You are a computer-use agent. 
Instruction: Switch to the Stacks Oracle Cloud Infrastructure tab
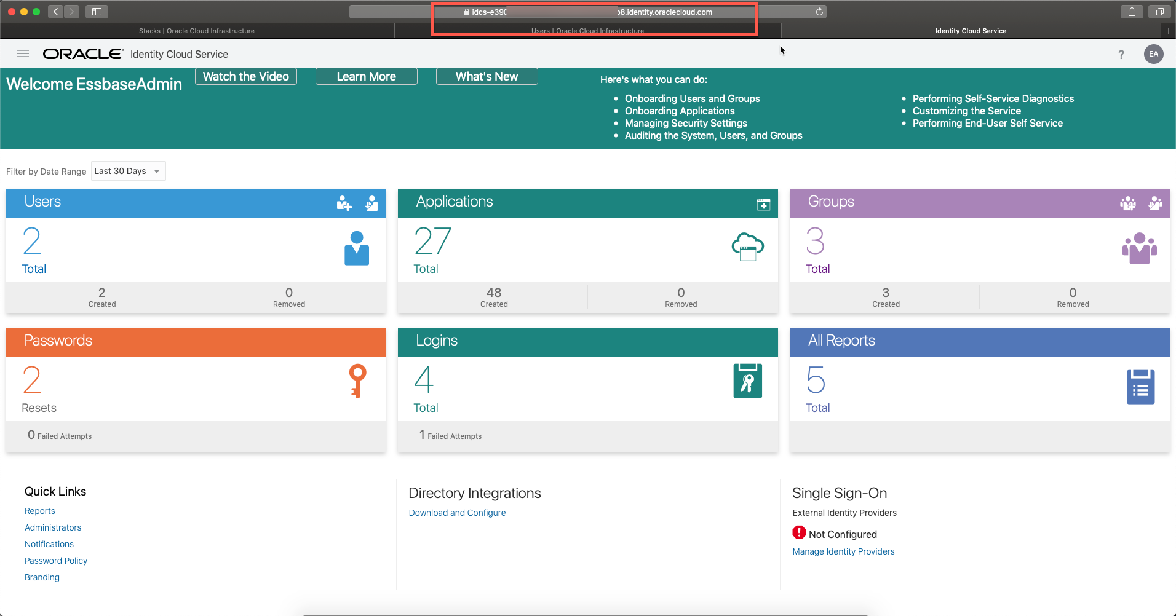[197, 31]
